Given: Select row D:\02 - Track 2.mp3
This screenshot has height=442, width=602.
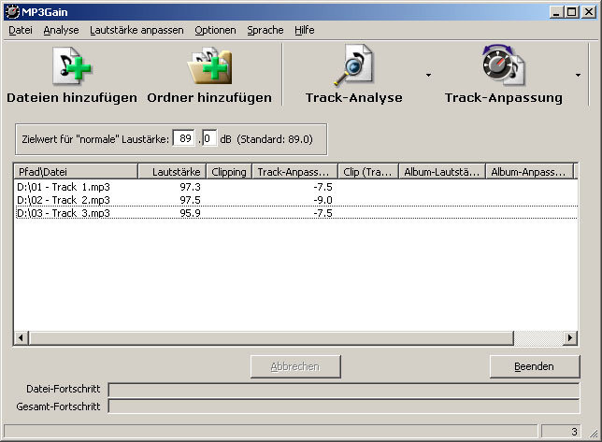Looking at the screenshot, I should pos(296,200).
